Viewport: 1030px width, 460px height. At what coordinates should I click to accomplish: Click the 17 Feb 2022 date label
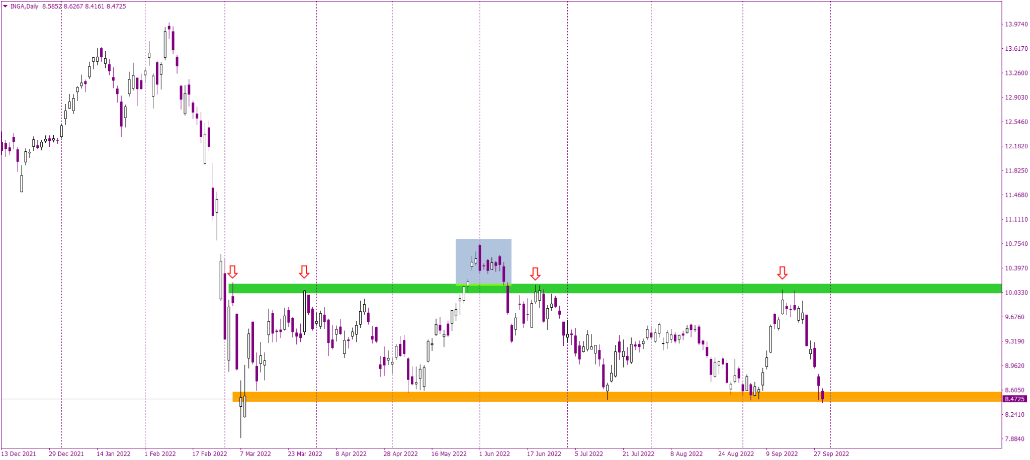click(210, 454)
